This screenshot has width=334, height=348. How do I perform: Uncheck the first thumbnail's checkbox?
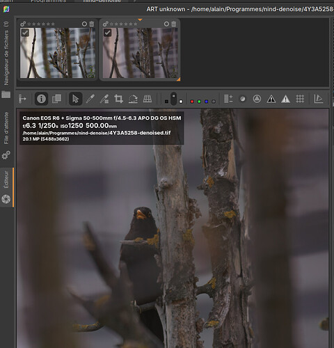point(25,33)
